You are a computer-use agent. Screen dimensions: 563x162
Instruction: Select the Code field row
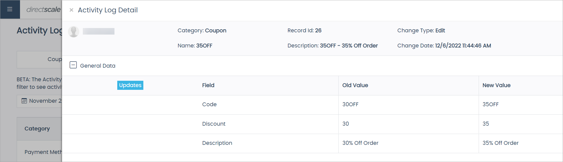tap(209, 104)
